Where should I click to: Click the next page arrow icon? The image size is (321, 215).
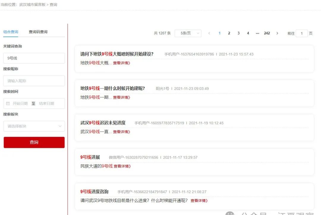[277, 33]
